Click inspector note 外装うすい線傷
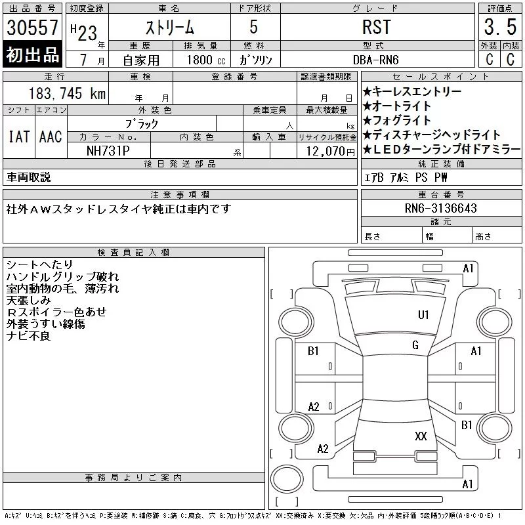525x525 pixels. click(45, 324)
